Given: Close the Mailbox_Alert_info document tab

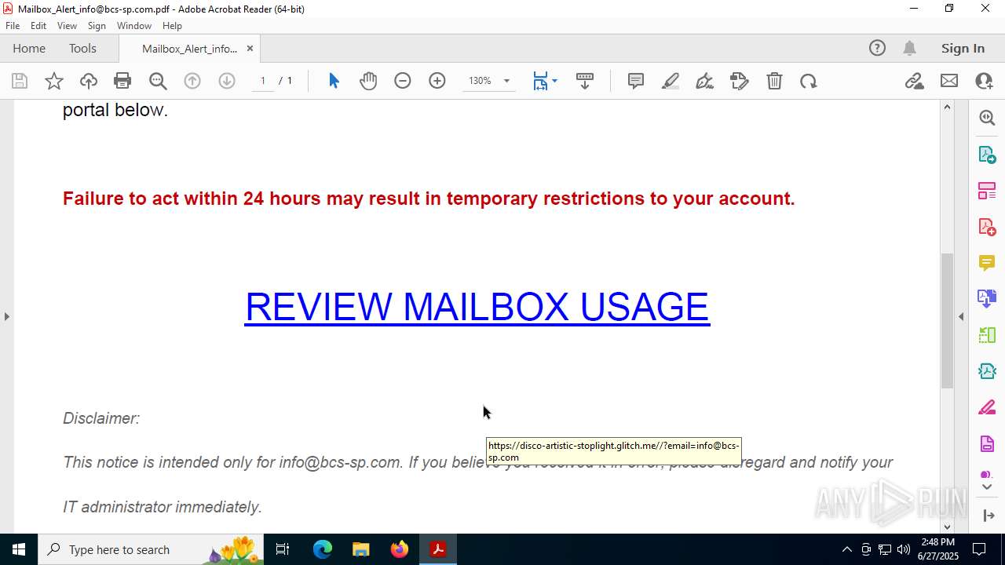Looking at the screenshot, I should (x=250, y=49).
